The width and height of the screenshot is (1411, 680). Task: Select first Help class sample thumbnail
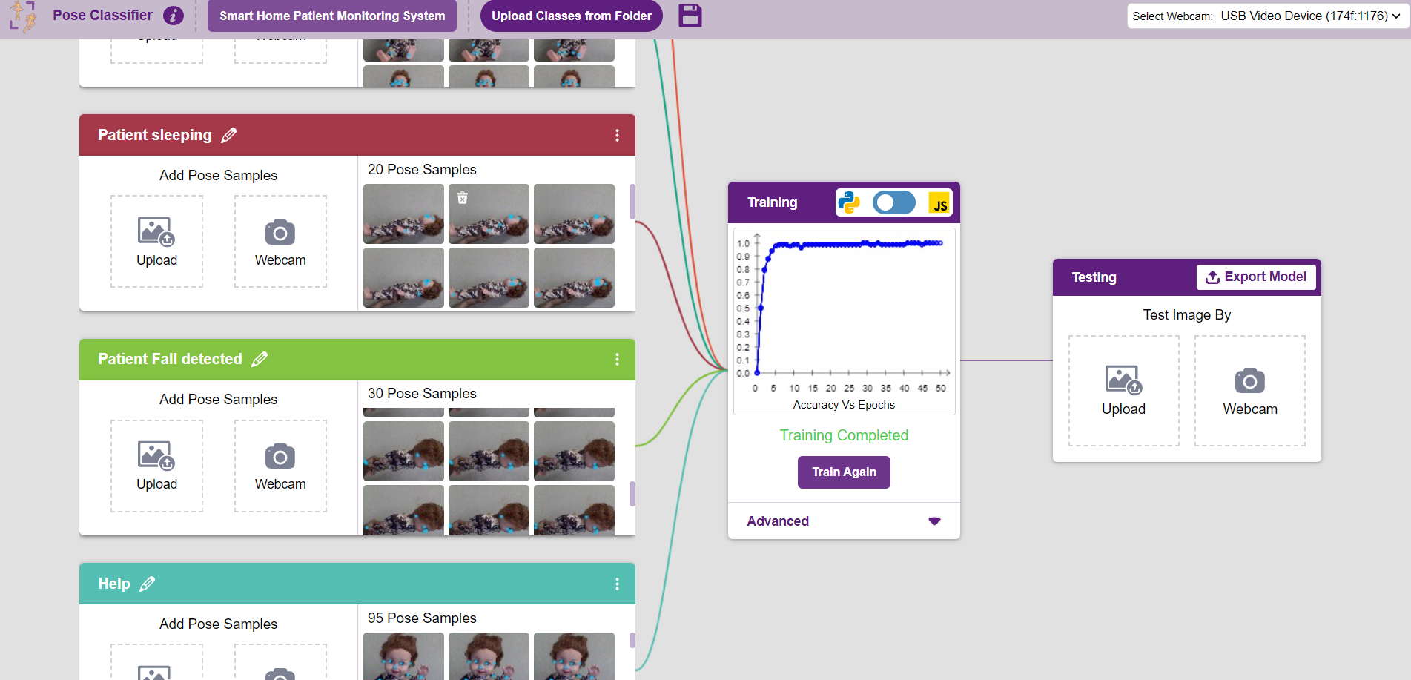[x=403, y=656]
